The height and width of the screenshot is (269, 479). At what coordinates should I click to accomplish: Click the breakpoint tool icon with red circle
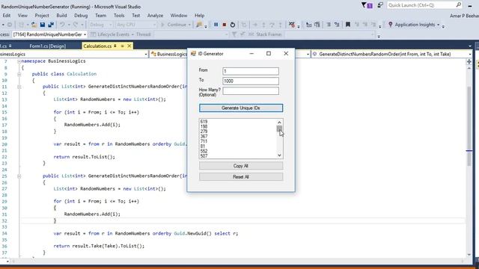click(292, 25)
